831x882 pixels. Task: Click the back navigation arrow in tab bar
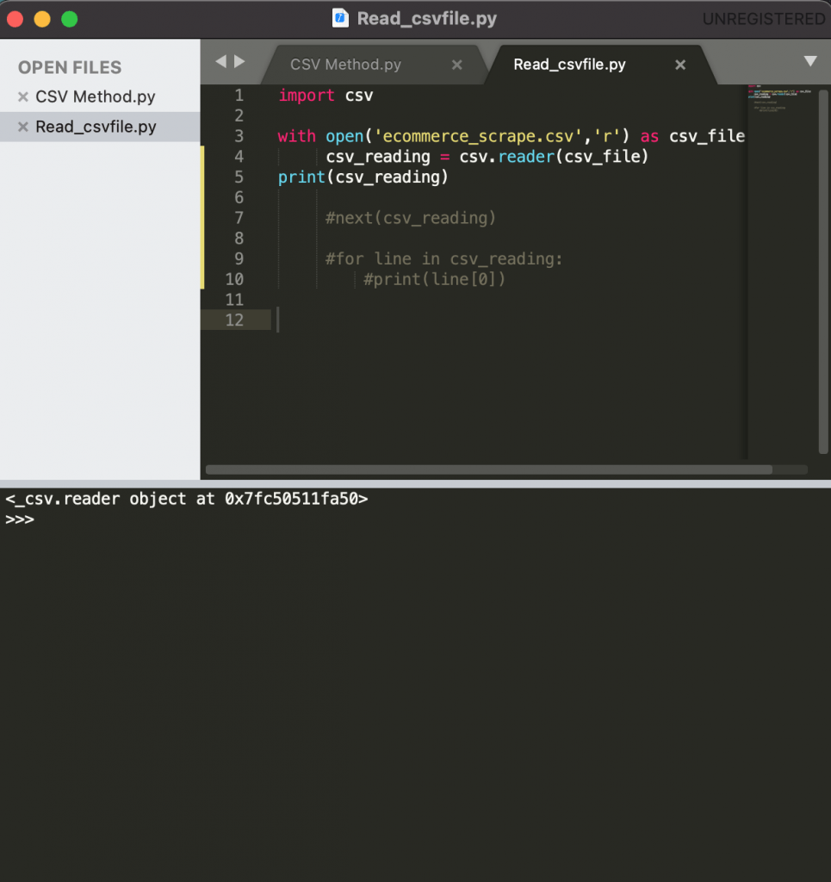(x=221, y=61)
